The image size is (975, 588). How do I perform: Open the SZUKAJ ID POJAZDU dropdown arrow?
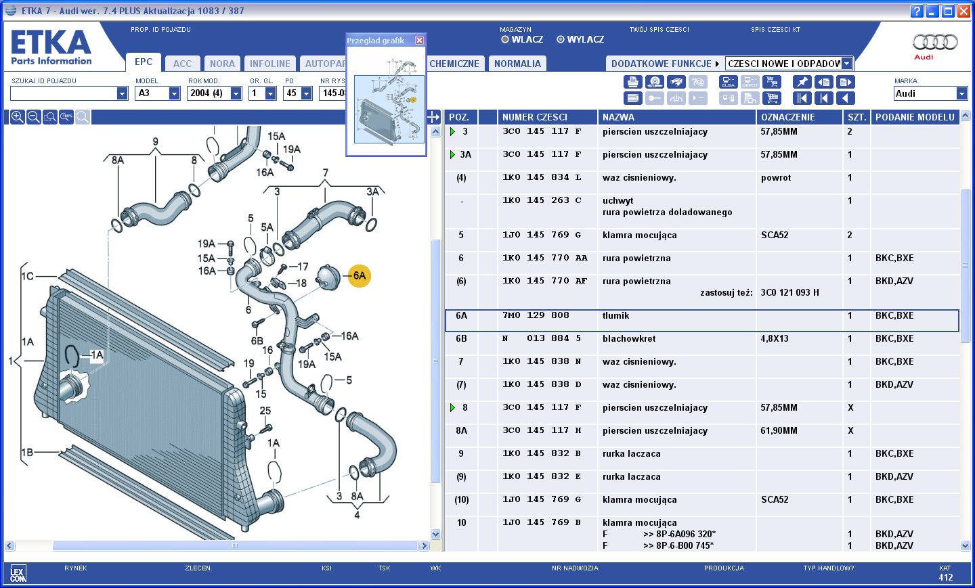(x=122, y=93)
